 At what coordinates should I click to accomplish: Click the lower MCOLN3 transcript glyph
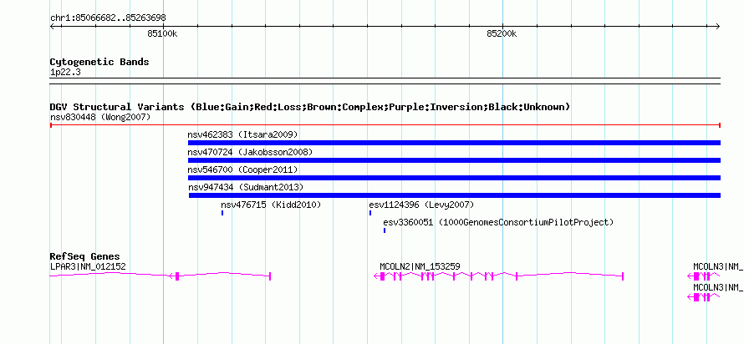704,297
